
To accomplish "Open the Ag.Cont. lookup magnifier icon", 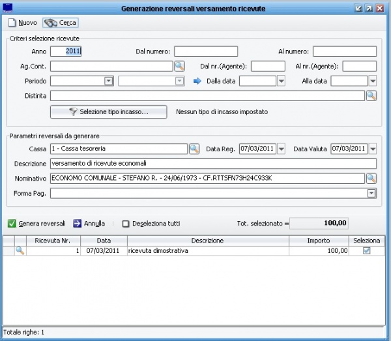I will (x=179, y=66).
